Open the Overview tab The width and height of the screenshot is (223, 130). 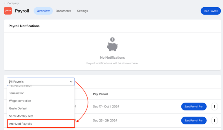click(x=43, y=11)
